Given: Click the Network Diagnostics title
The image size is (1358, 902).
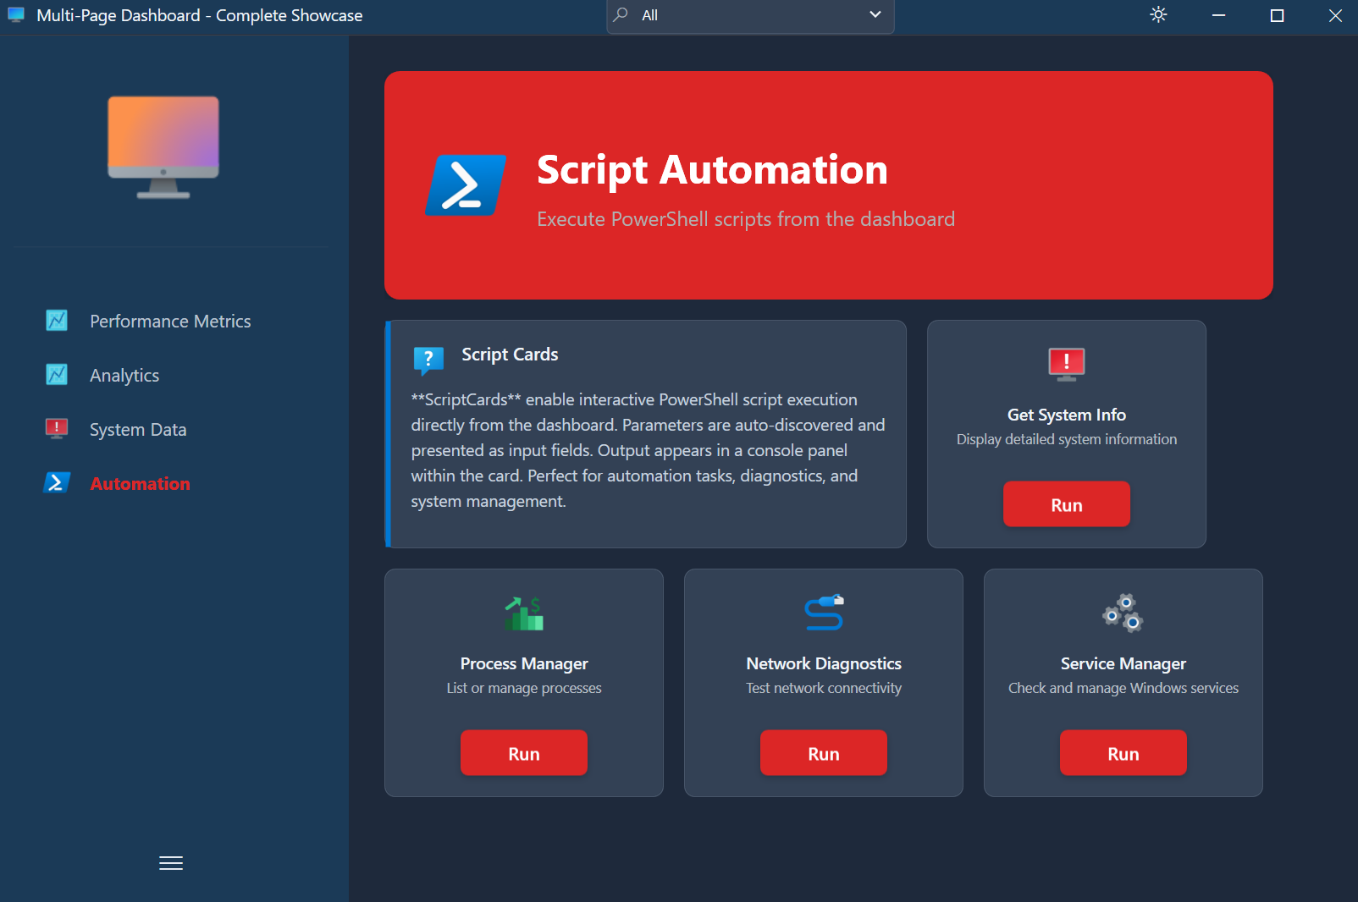Looking at the screenshot, I should click(x=824, y=663).
